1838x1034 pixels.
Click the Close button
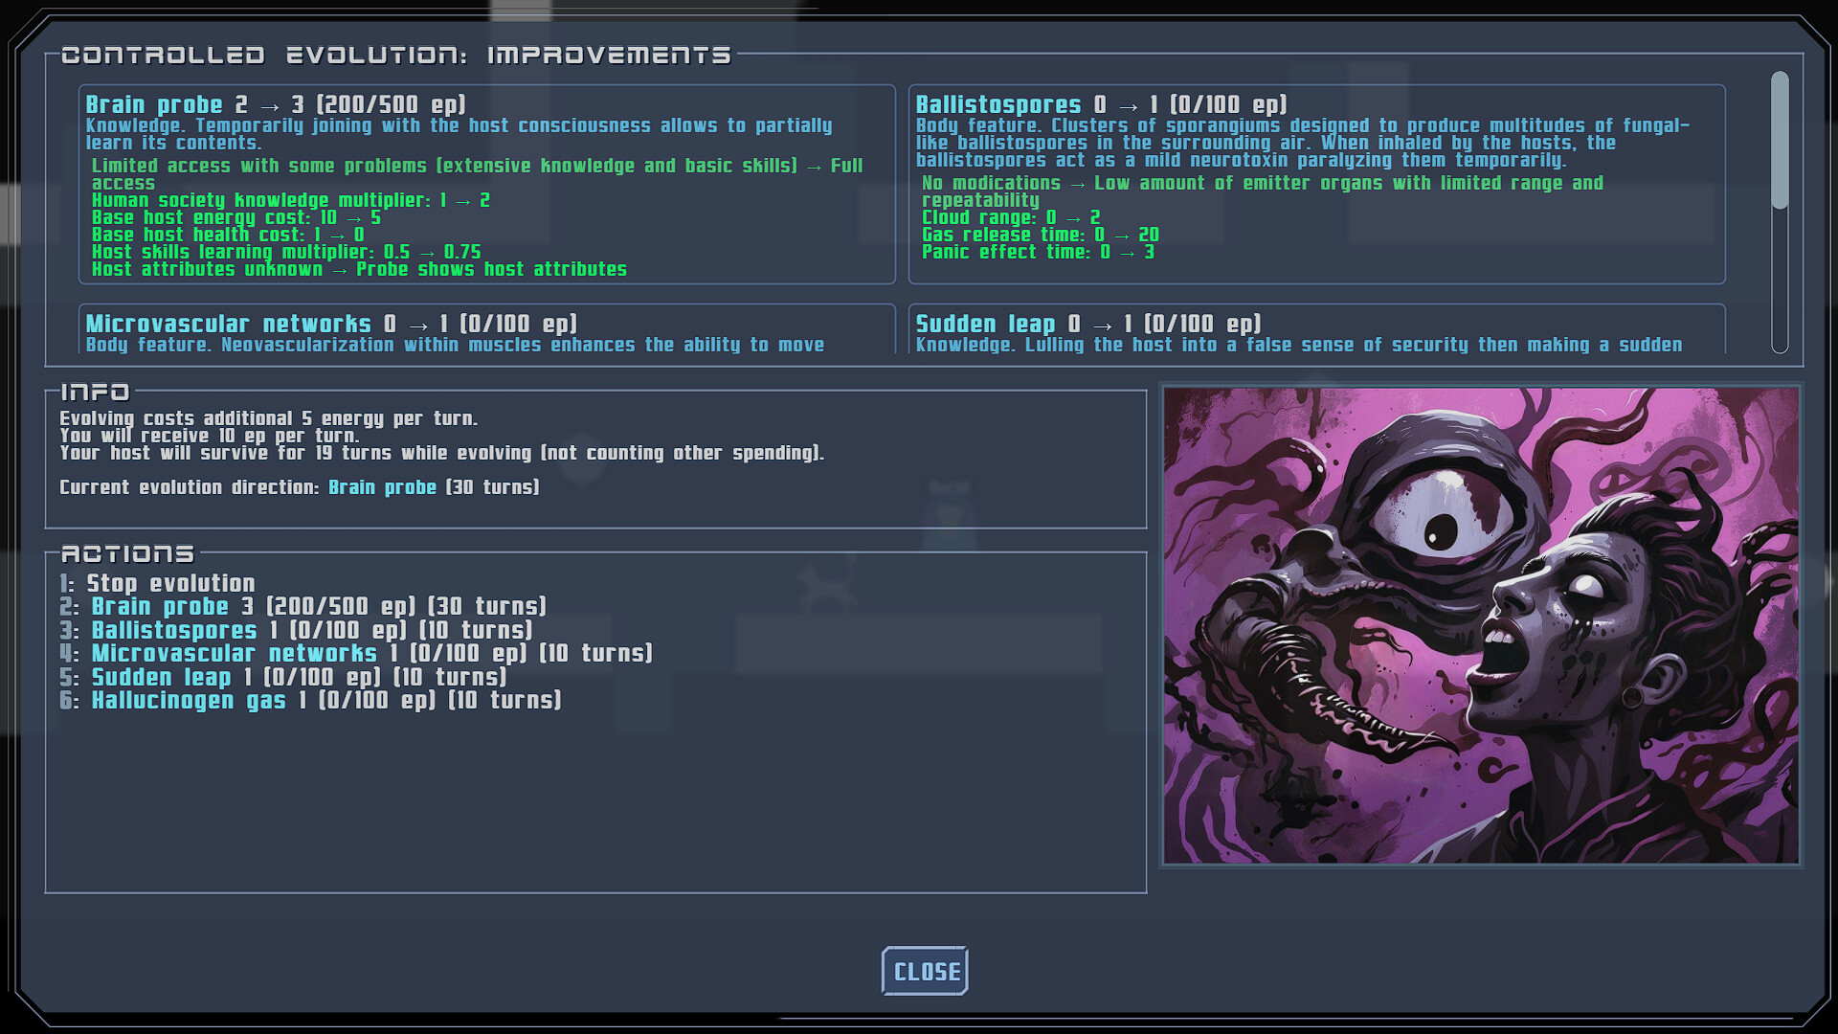pyautogui.click(x=925, y=971)
